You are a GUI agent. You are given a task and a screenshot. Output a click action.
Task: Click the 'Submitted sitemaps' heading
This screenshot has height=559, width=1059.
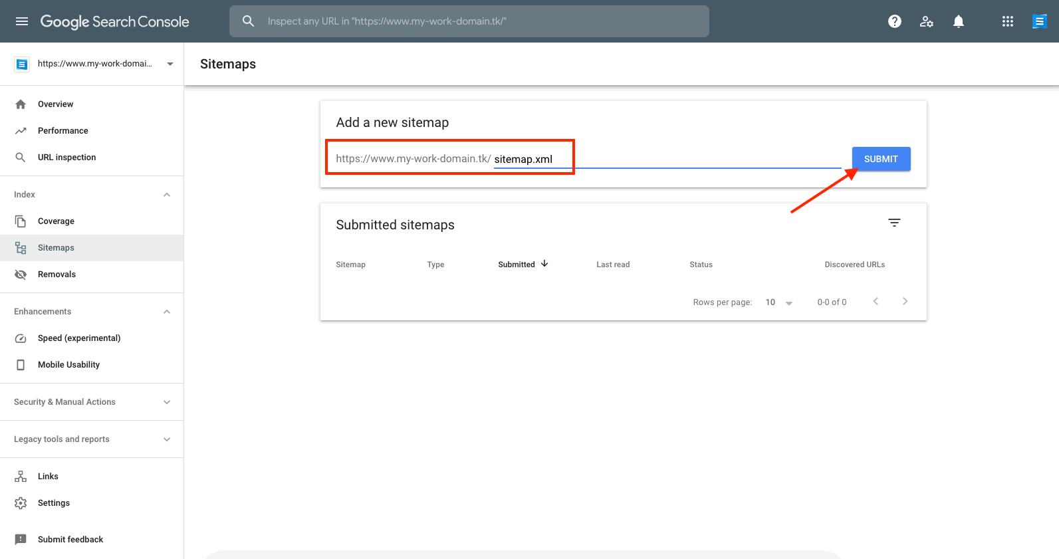[x=395, y=225]
